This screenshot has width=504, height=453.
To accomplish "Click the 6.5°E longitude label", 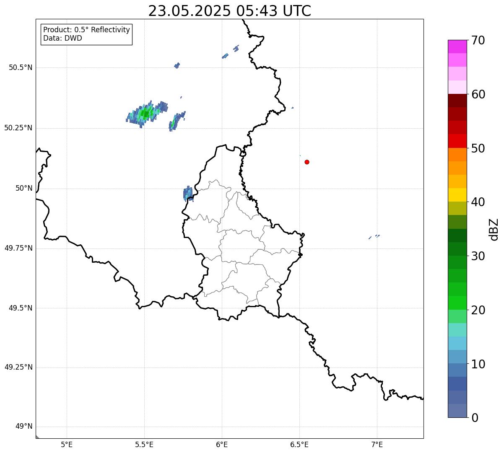I will (x=299, y=444).
